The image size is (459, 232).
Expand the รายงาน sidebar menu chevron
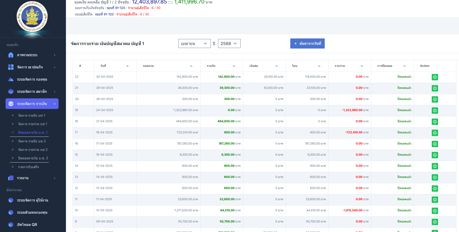(55, 178)
